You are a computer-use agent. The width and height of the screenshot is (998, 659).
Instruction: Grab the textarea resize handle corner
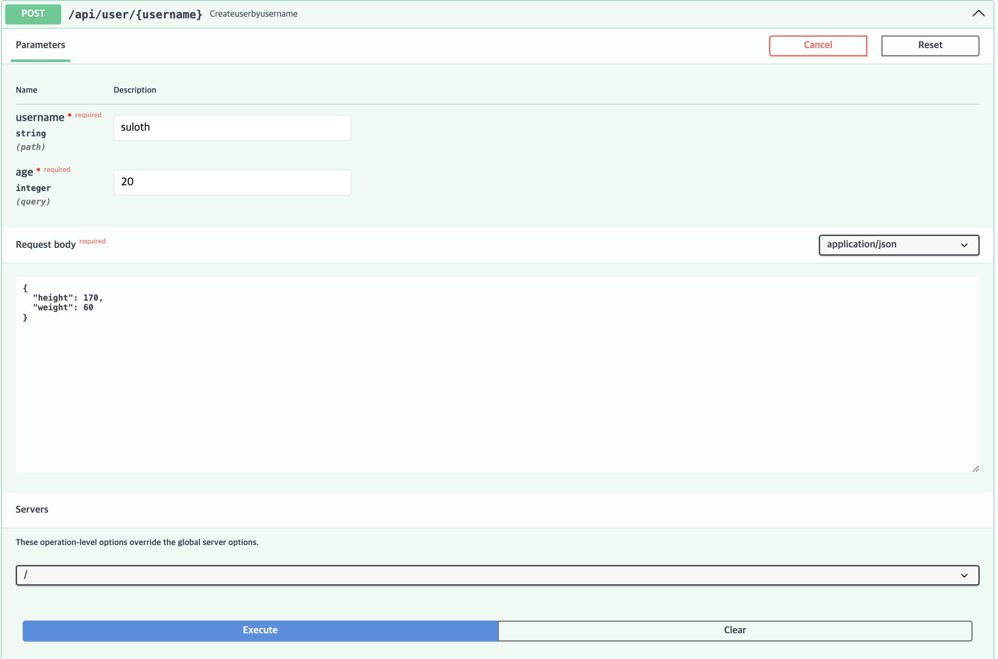pyautogui.click(x=975, y=468)
